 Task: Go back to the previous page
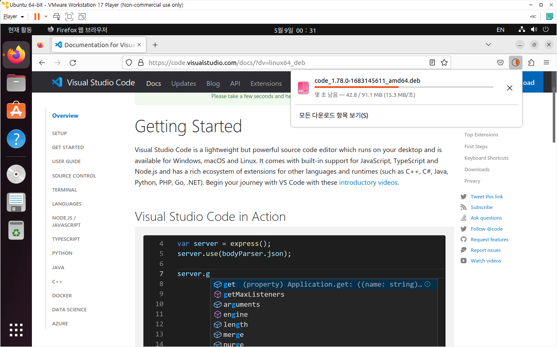(42, 62)
